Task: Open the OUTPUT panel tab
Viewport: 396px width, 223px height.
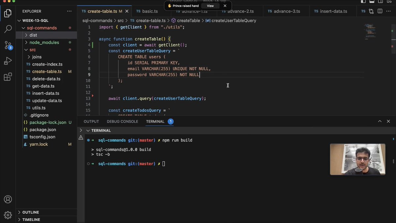Action: click(91, 122)
